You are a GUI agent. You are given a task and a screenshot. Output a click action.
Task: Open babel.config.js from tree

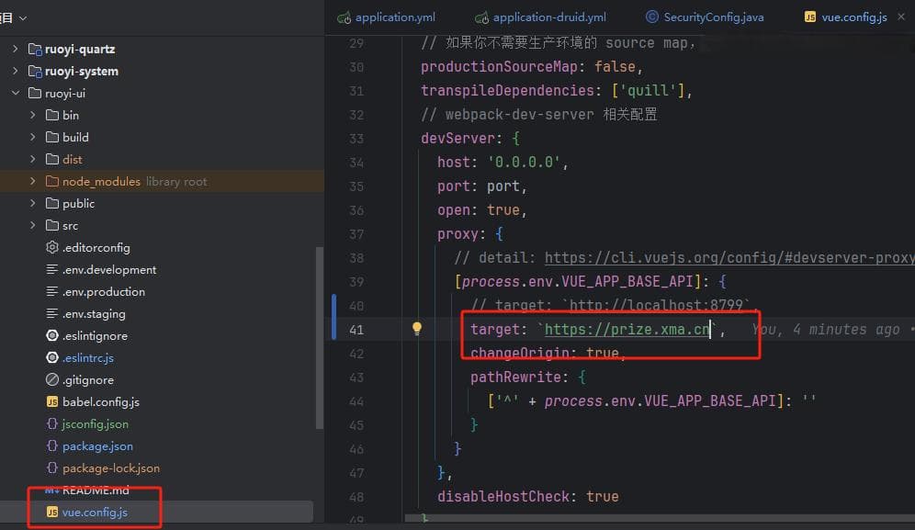[x=101, y=401]
